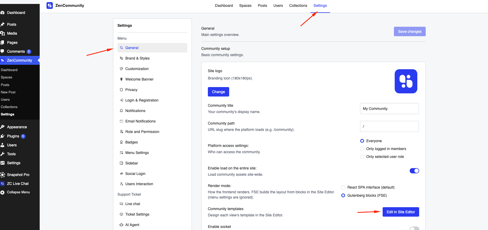Open Settings in ZenCommunity submenu

point(8,114)
